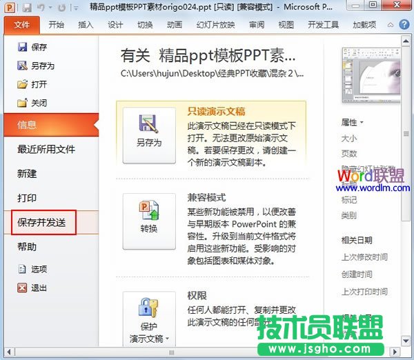Select 信息 Info in the backstage menu
The width and height of the screenshot is (414, 360).
[51, 125]
